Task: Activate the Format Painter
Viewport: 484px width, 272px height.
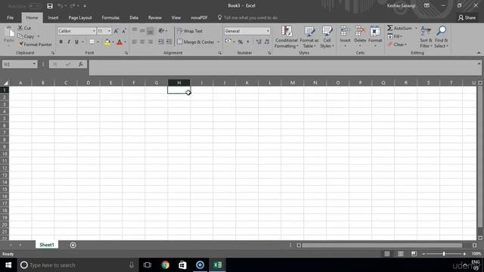Action: point(35,45)
